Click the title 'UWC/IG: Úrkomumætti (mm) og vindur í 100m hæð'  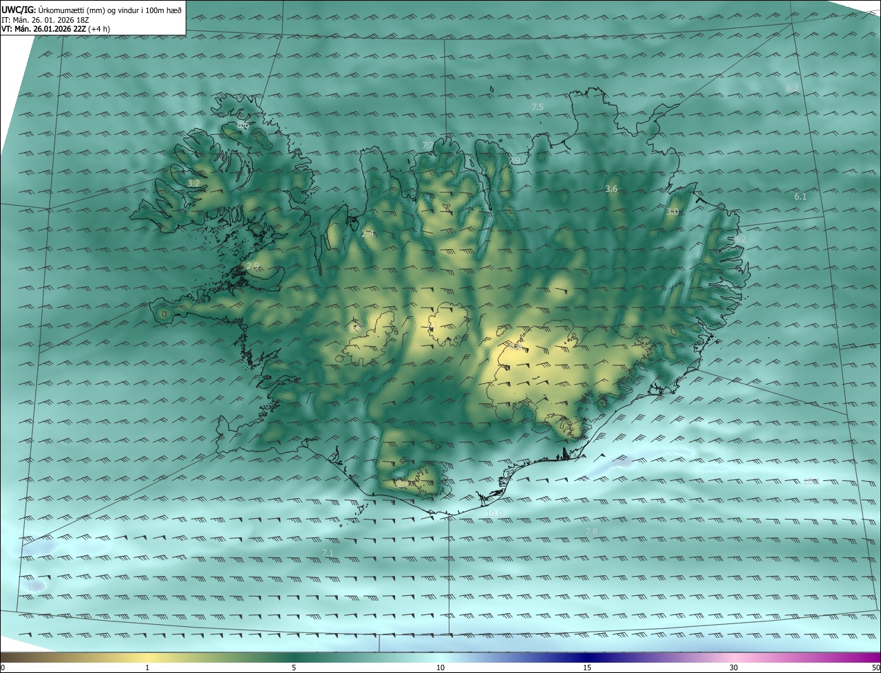pos(92,9)
